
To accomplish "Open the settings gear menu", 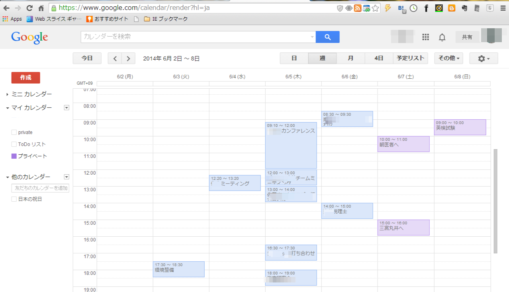I will [484, 58].
